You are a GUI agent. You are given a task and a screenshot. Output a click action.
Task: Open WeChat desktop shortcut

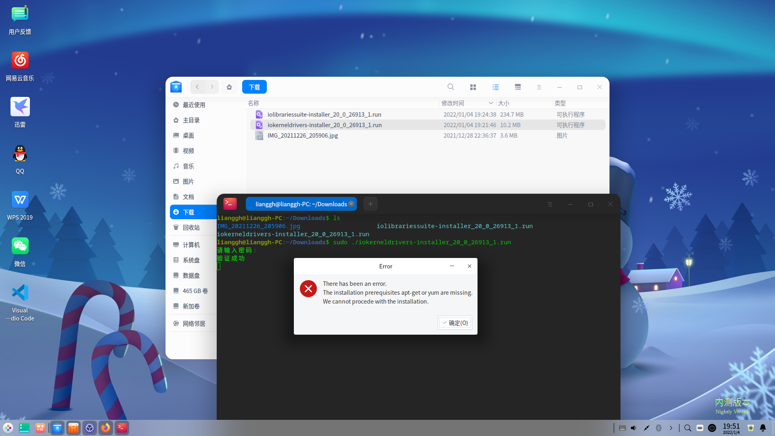pos(20,246)
